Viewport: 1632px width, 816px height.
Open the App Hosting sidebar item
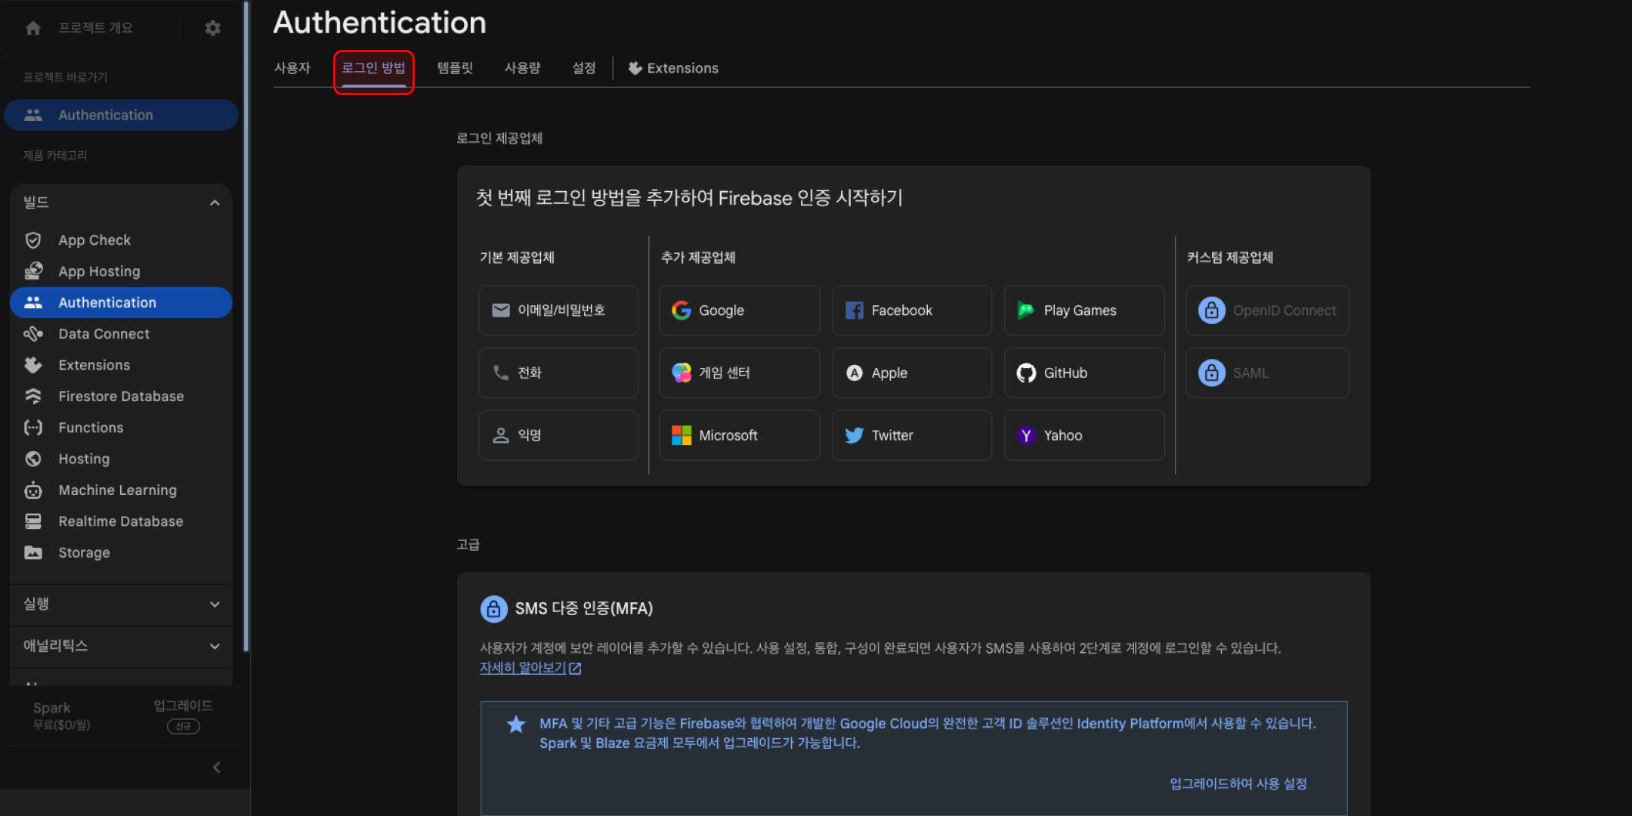tap(121, 271)
